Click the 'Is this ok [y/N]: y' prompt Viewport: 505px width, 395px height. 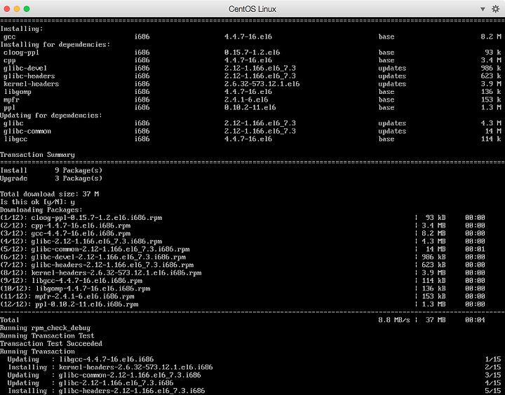(37, 202)
